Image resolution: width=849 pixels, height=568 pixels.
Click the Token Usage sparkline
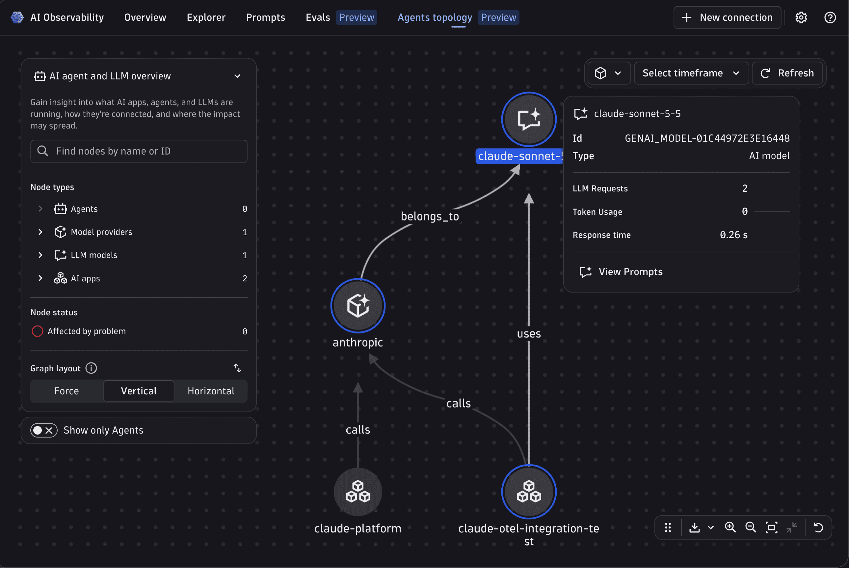[772, 212]
